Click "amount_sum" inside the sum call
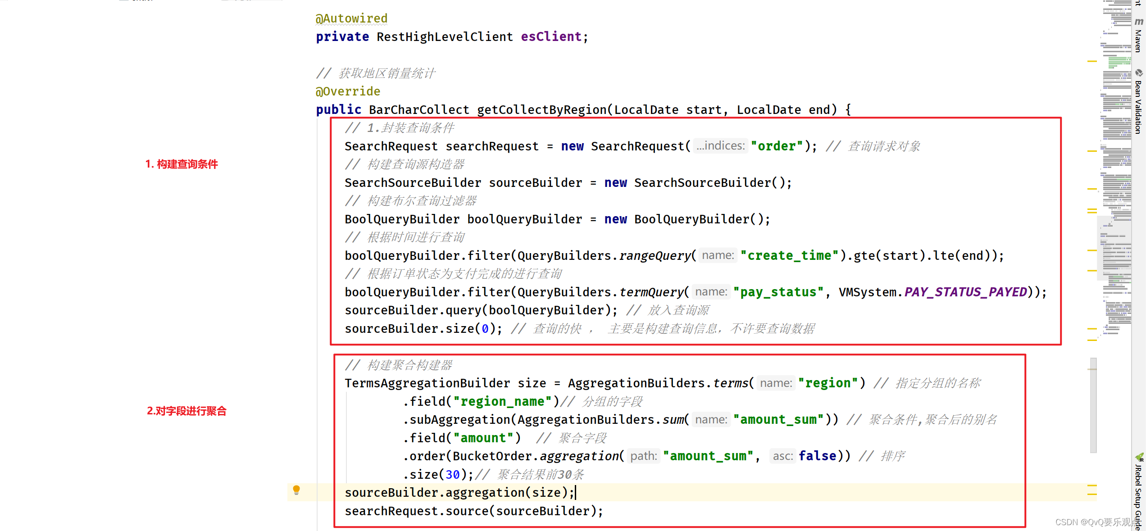The width and height of the screenshot is (1146, 531). pyautogui.click(x=778, y=419)
